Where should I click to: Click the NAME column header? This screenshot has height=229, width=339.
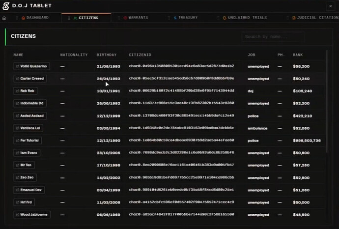click(x=18, y=55)
